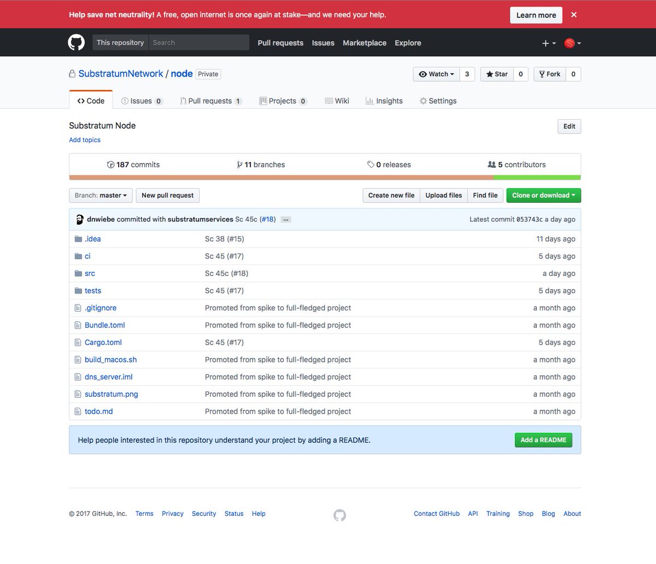This screenshot has height=564, width=656.
Task: Click the file icon beside todo.md
Action: (x=78, y=412)
